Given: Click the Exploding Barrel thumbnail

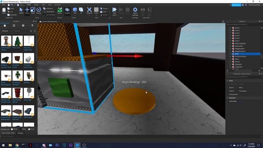Looking at the screenshot, I should [17, 93].
